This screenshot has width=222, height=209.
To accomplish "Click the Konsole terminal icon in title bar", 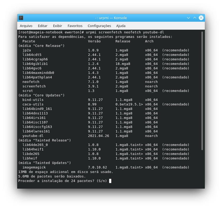I will tap(21, 18).
